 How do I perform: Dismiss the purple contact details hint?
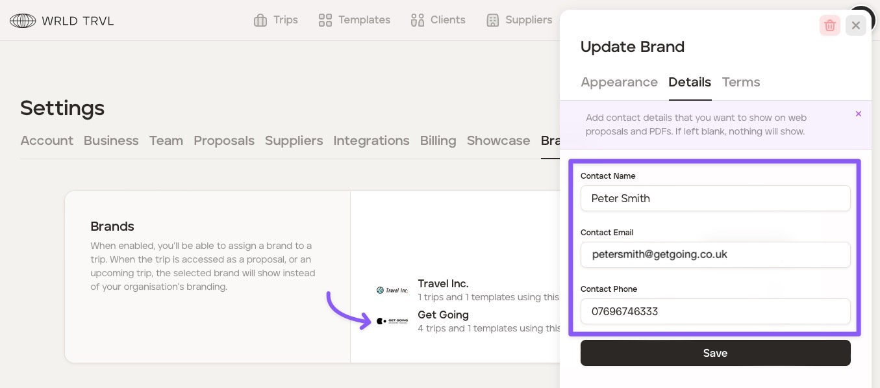tap(858, 114)
